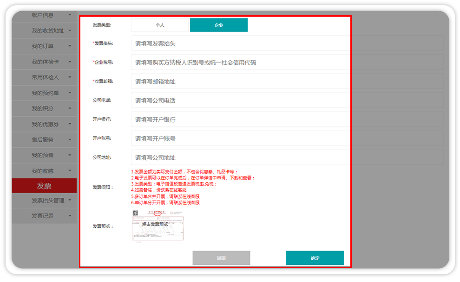
Task: Expand the 发票抬头管理 arrow
Action: point(70,200)
